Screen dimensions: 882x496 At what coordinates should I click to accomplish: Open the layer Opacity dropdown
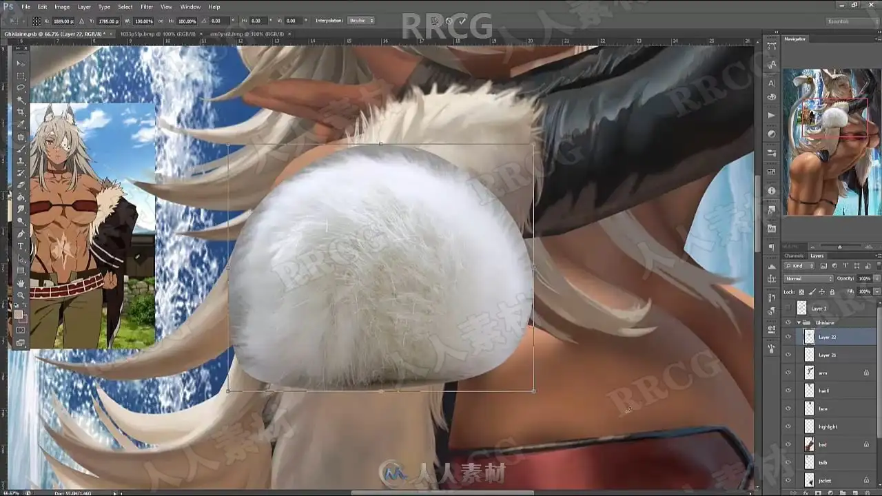coord(876,278)
